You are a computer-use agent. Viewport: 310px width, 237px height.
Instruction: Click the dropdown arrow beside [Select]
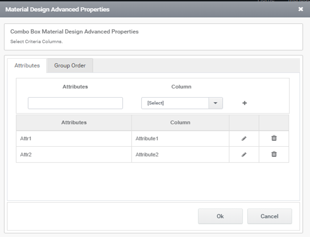[216, 103]
